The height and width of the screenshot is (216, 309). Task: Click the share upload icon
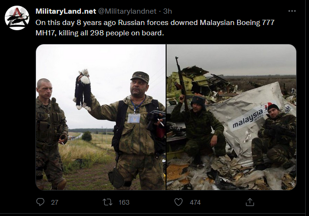coord(250,202)
